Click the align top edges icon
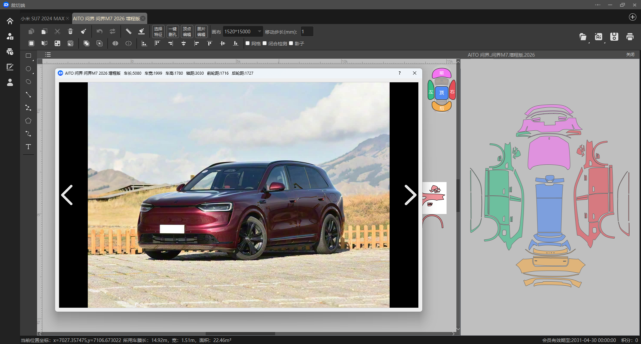The width and height of the screenshot is (641, 344). (210, 43)
